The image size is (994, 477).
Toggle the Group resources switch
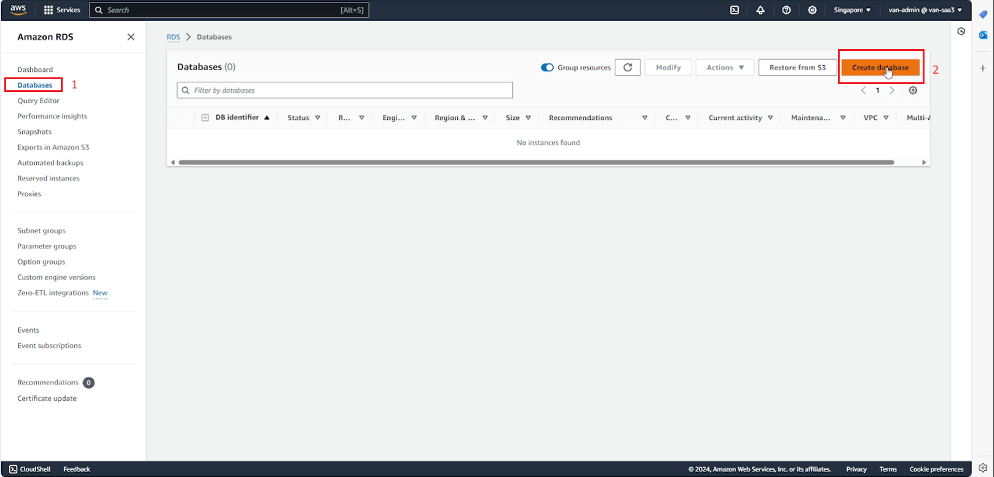point(547,68)
